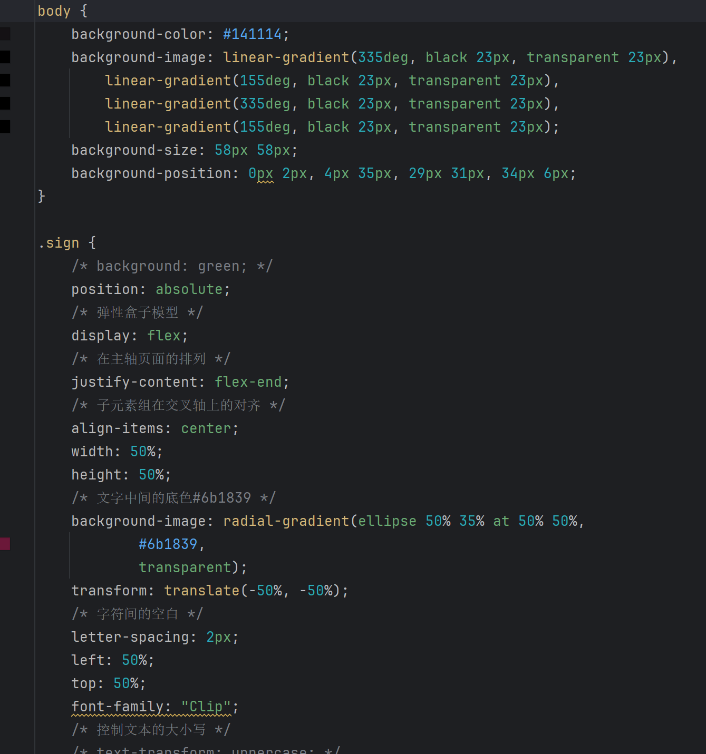Image resolution: width=706 pixels, height=754 pixels.
Task: Click the align-items property
Action: click(x=118, y=428)
